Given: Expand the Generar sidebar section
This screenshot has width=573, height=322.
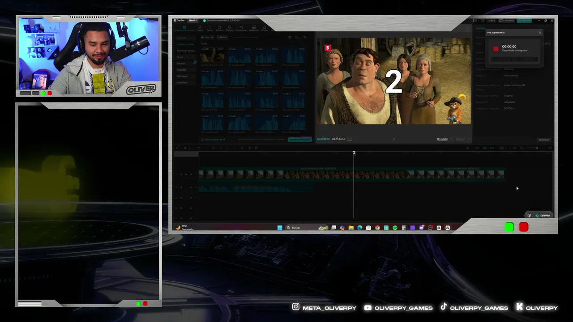Looking at the screenshot, I should pos(185,64).
